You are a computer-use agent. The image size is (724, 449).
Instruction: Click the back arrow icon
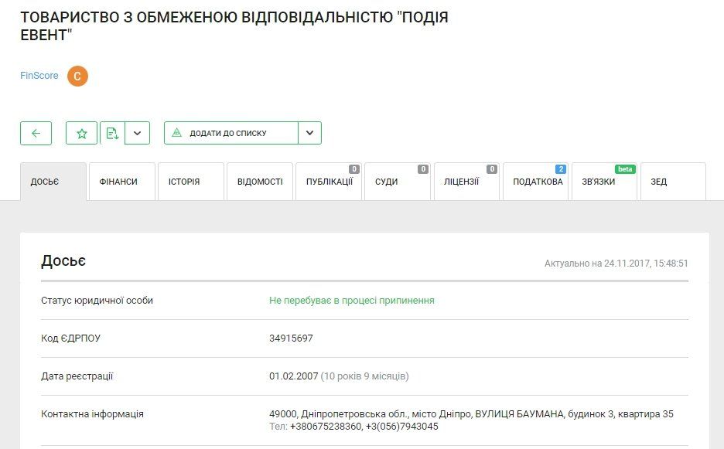coord(36,133)
